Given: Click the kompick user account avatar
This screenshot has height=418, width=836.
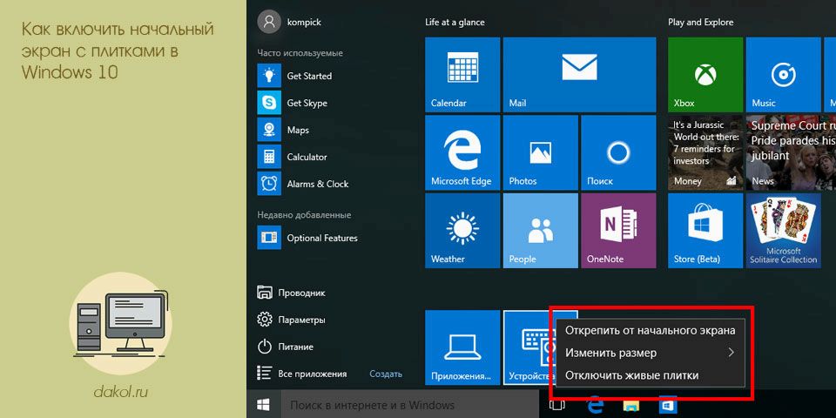Looking at the screenshot, I should click(x=269, y=23).
